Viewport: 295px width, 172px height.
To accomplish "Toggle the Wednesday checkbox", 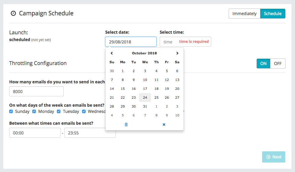I will 84,111.
